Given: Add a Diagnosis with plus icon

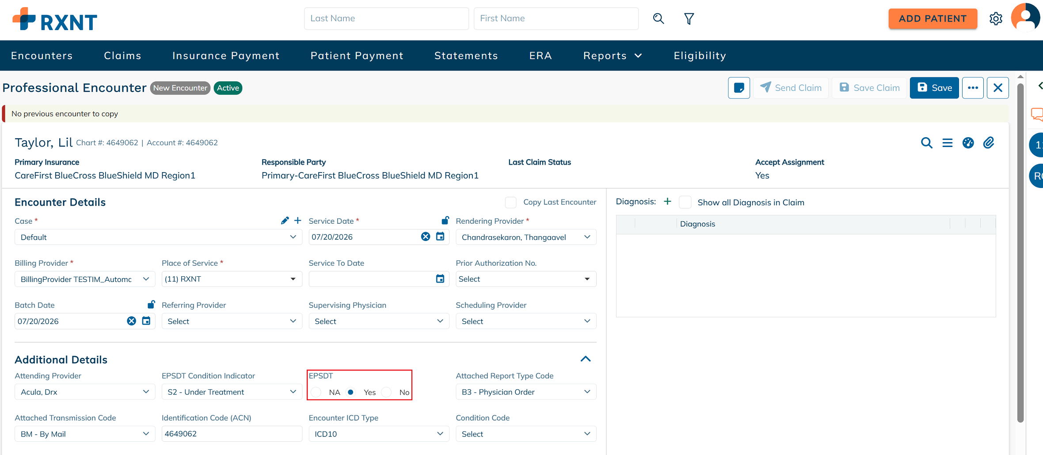Looking at the screenshot, I should [667, 202].
